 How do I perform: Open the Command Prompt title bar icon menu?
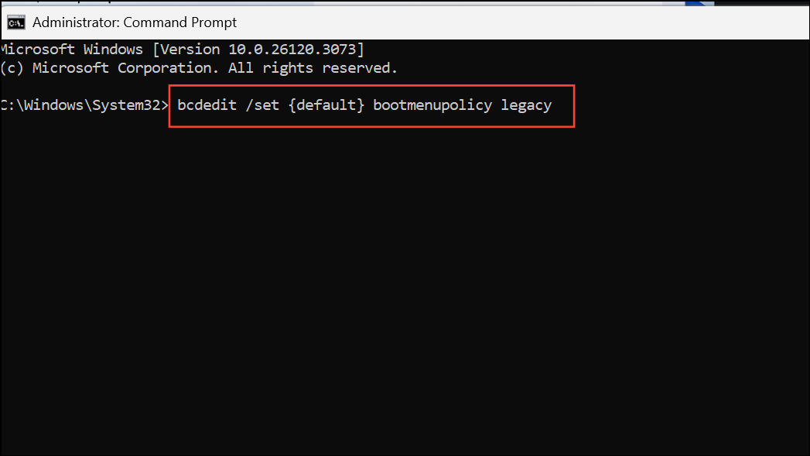(x=16, y=22)
